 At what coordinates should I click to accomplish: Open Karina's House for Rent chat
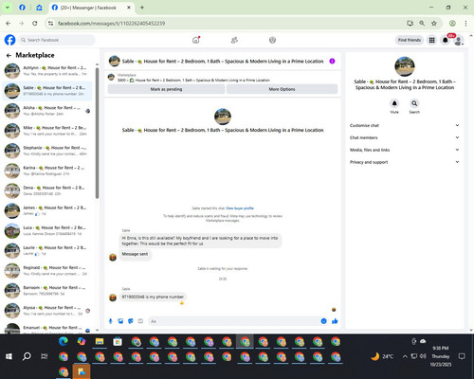(47, 171)
